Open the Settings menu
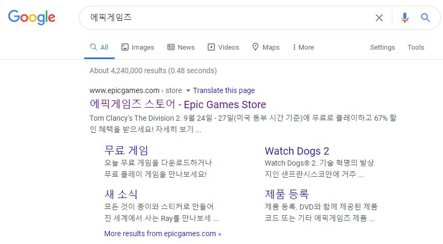 click(382, 48)
